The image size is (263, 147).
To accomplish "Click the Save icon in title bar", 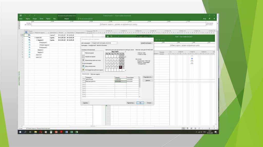I will [x=21, y=15].
